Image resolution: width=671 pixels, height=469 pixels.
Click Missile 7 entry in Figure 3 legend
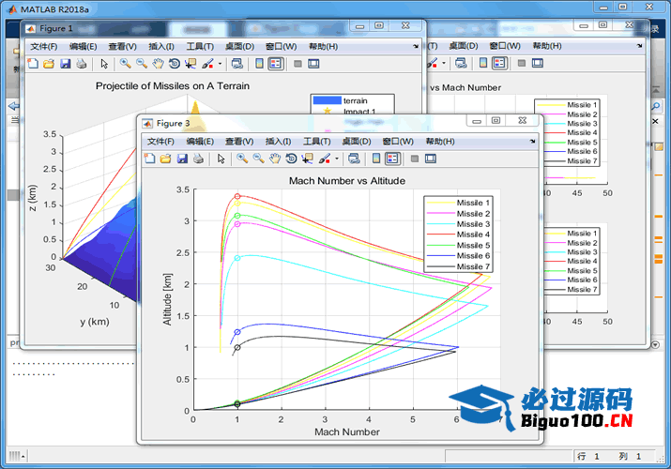(x=458, y=266)
